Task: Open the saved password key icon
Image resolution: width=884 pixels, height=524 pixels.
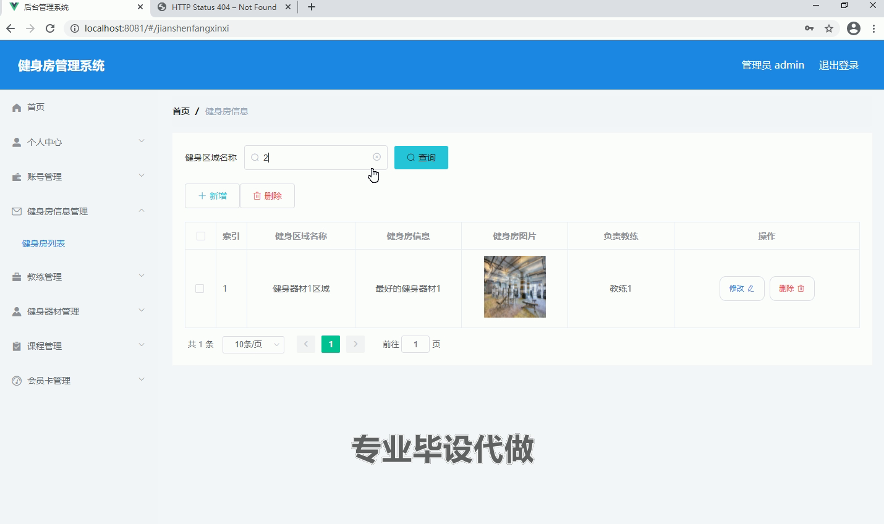Action: click(x=809, y=28)
